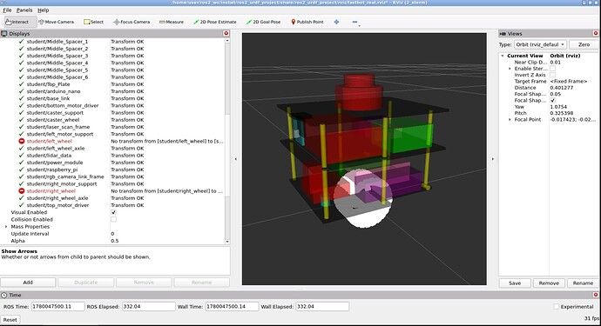Expand the Enable Stereo options
Image resolution: width=601 pixels, height=326 pixels.
[510, 69]
